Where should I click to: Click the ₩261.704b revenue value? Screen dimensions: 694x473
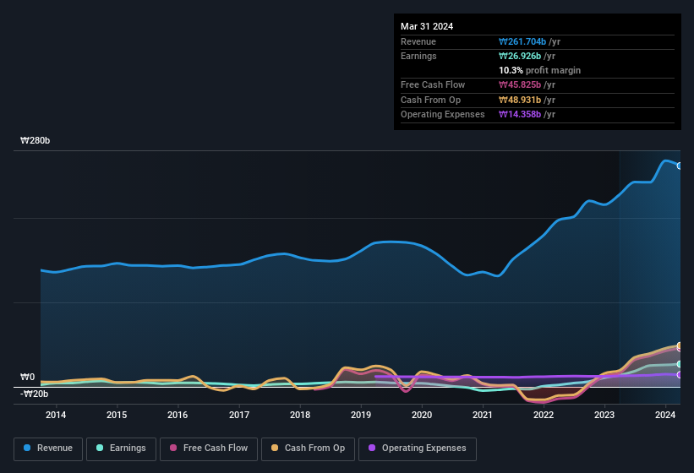[522, 41]
